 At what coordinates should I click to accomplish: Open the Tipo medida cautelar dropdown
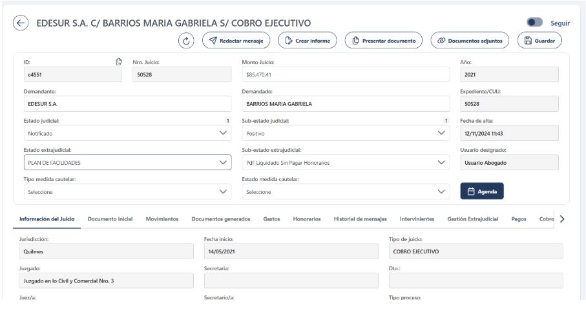pos(224,191)
